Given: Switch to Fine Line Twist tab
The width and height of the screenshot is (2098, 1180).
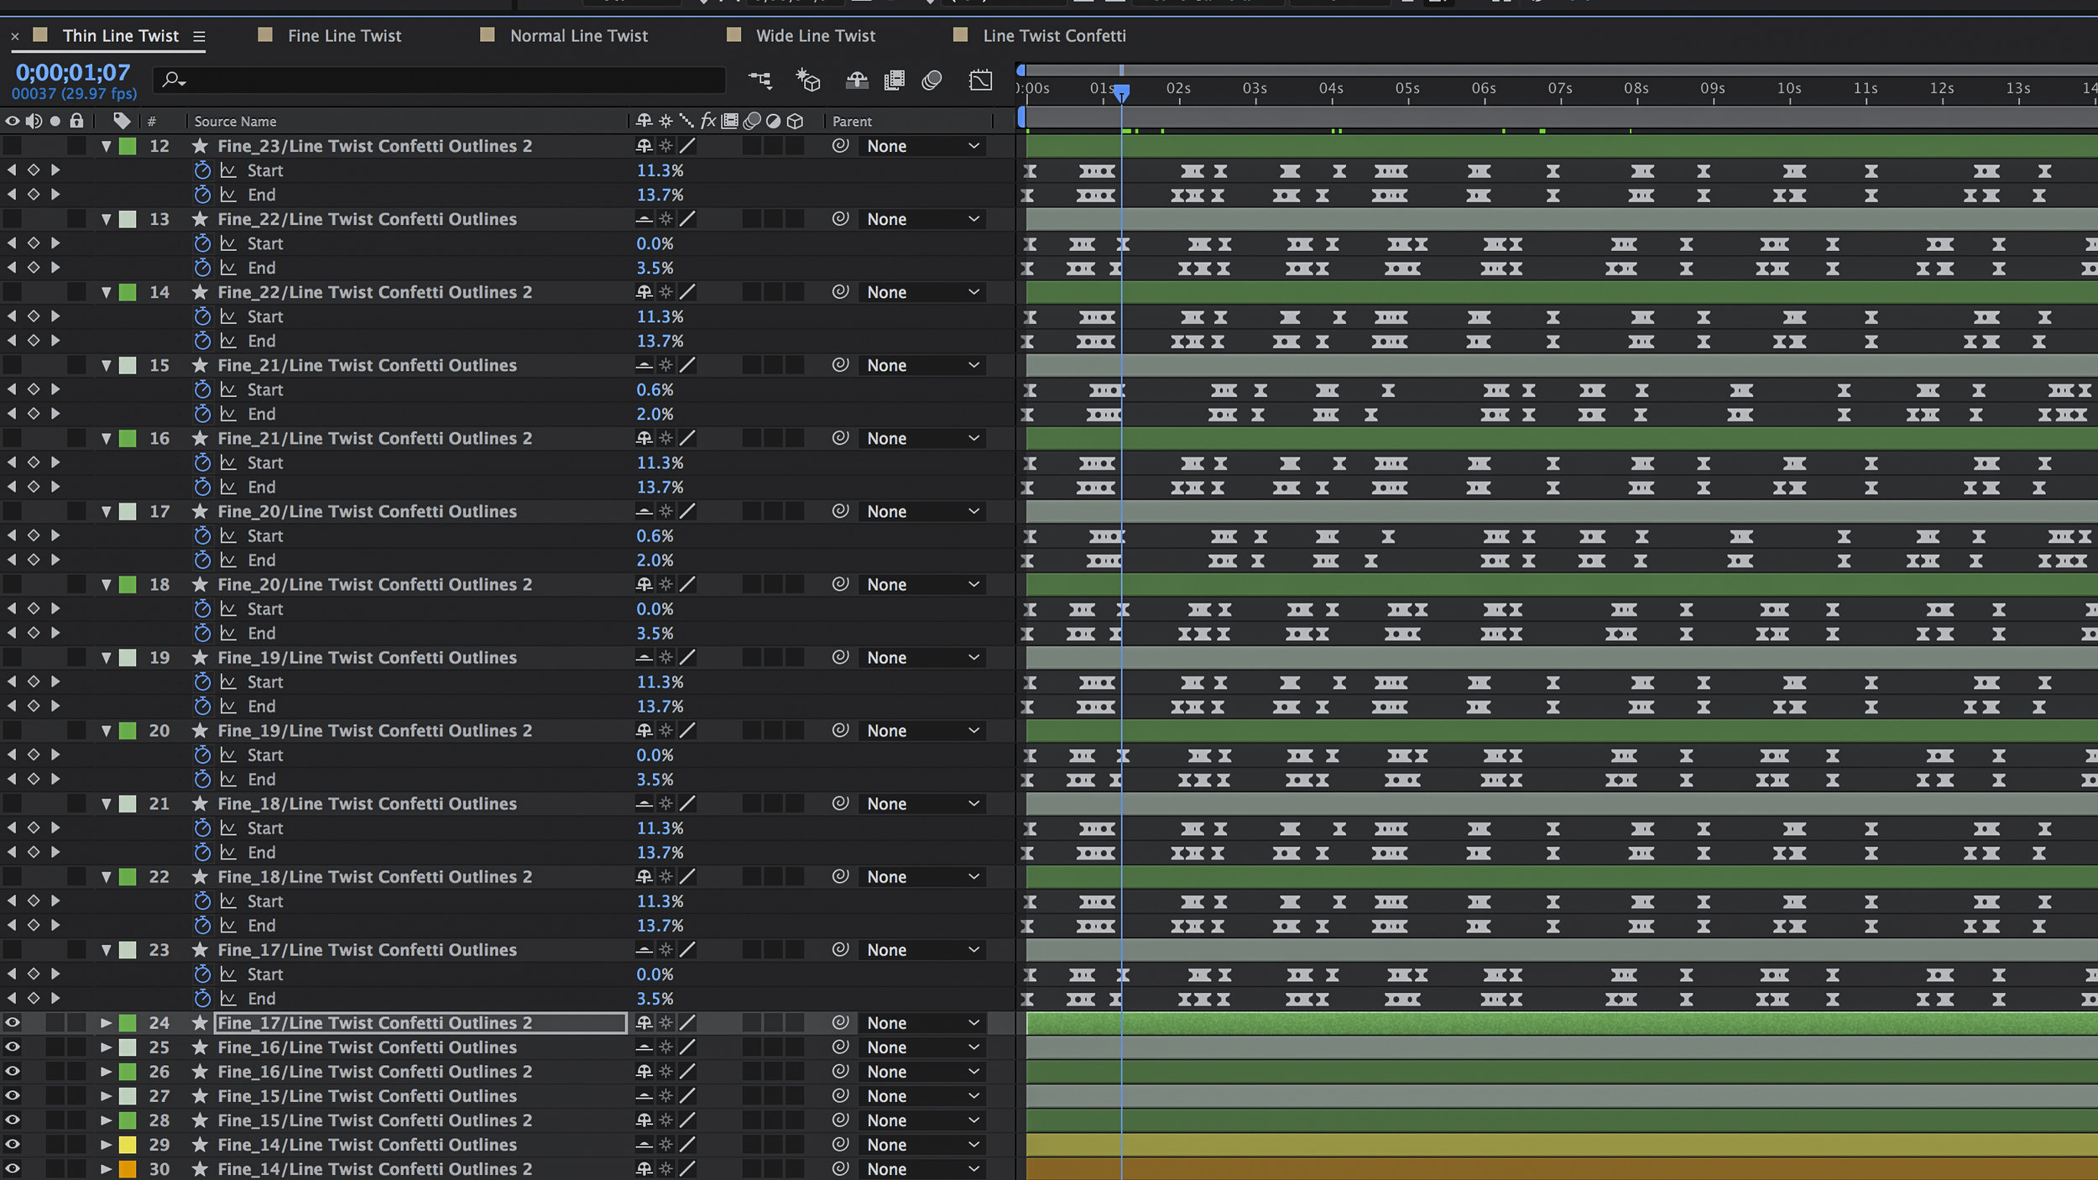Looking at the screenshot, I should 344,36.
